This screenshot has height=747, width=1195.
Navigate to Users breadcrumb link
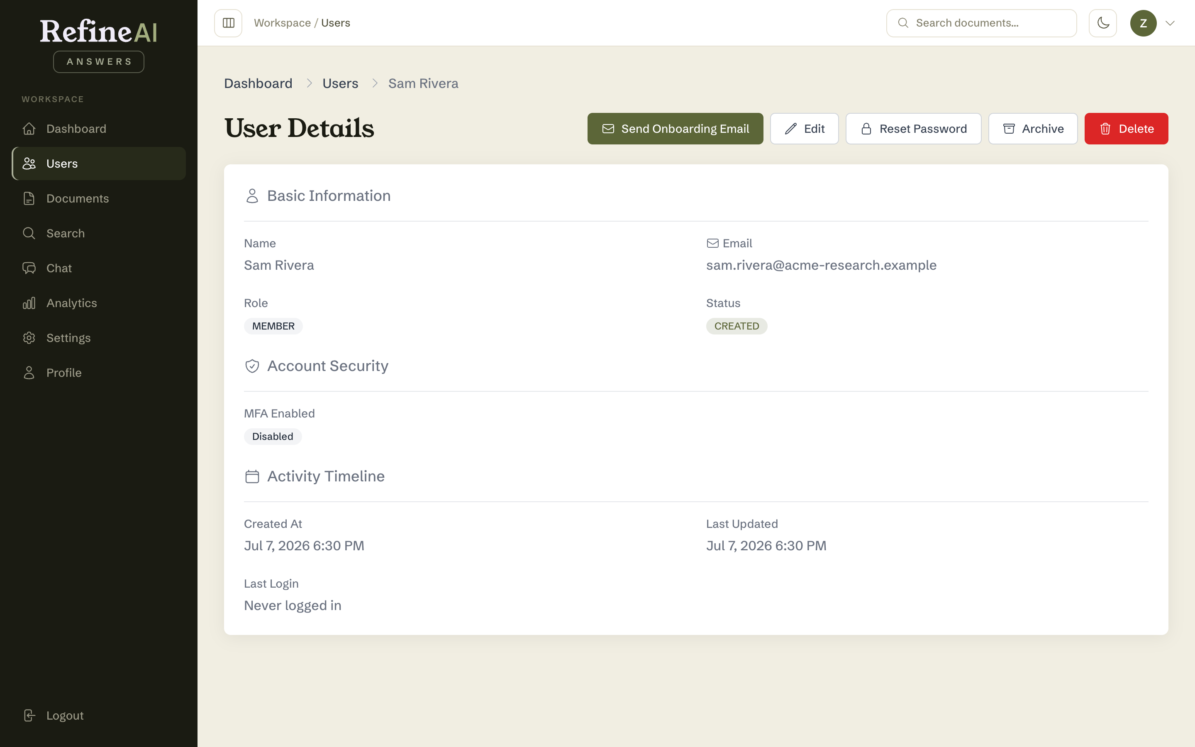pos(340,83)
